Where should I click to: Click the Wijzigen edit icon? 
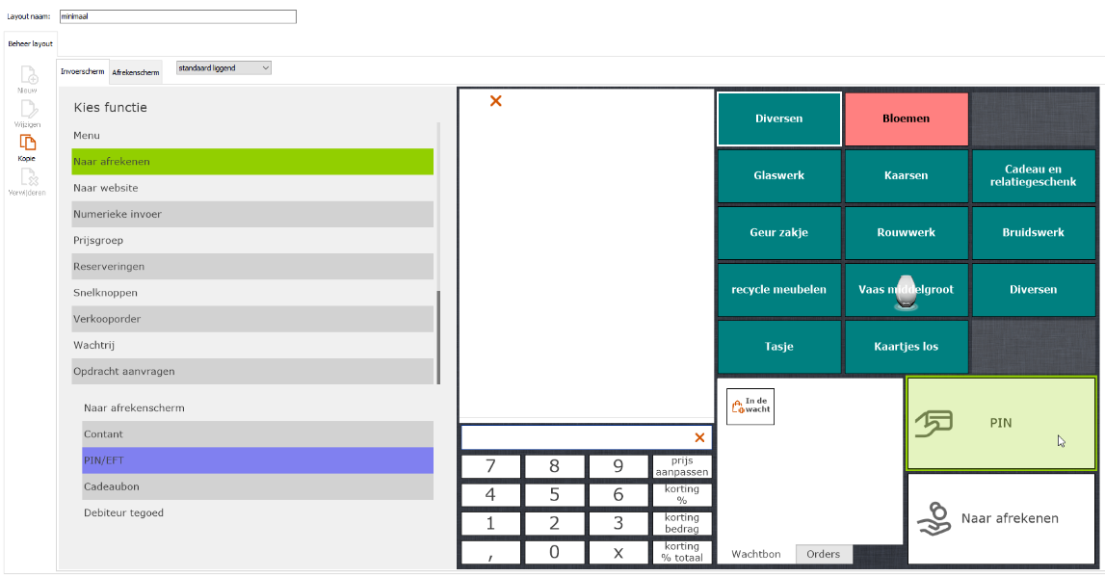click(28, 110)
